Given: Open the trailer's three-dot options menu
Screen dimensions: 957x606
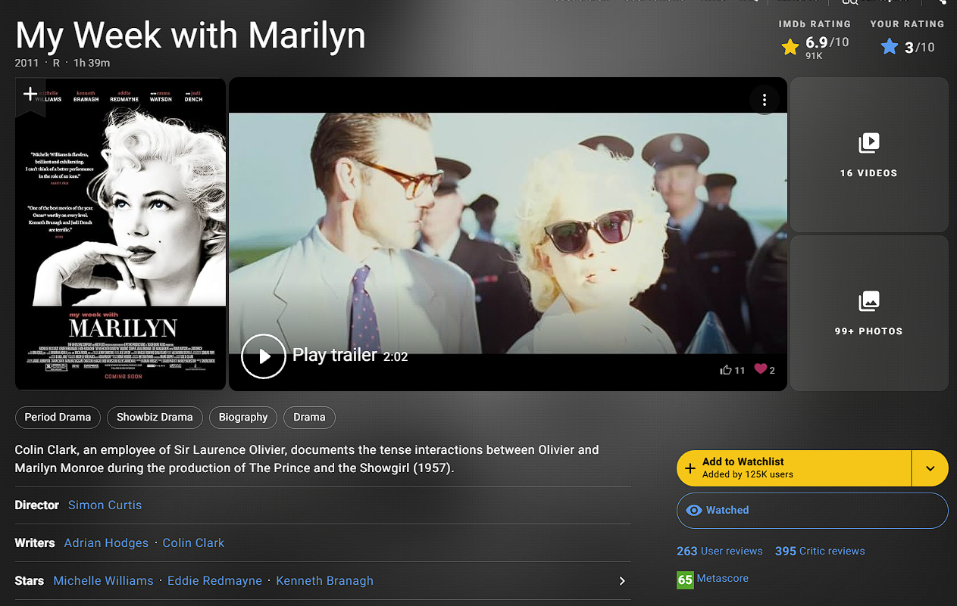Looking at the screenshot, I should (x=765, y=100).
